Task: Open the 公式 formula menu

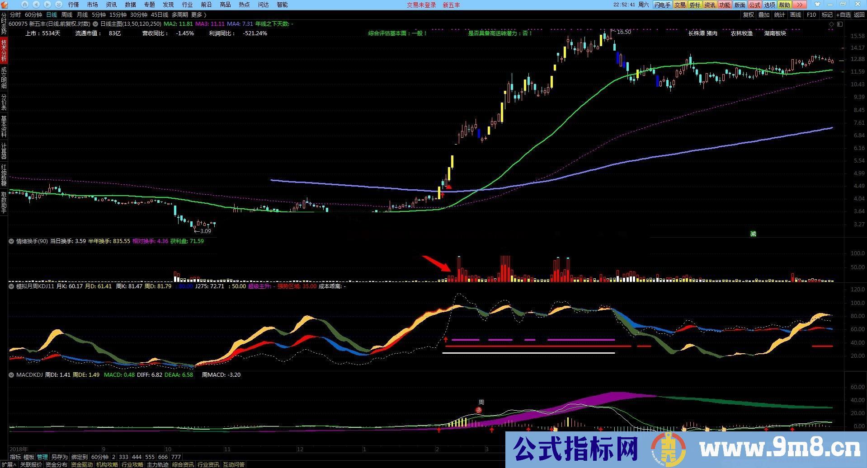Action: 754,5
